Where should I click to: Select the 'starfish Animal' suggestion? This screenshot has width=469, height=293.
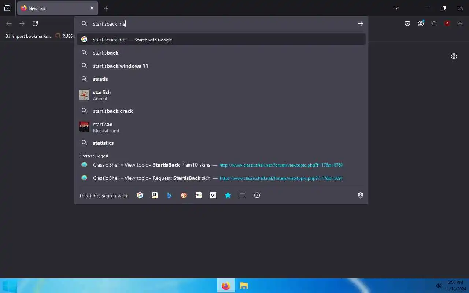coord(221,95)
